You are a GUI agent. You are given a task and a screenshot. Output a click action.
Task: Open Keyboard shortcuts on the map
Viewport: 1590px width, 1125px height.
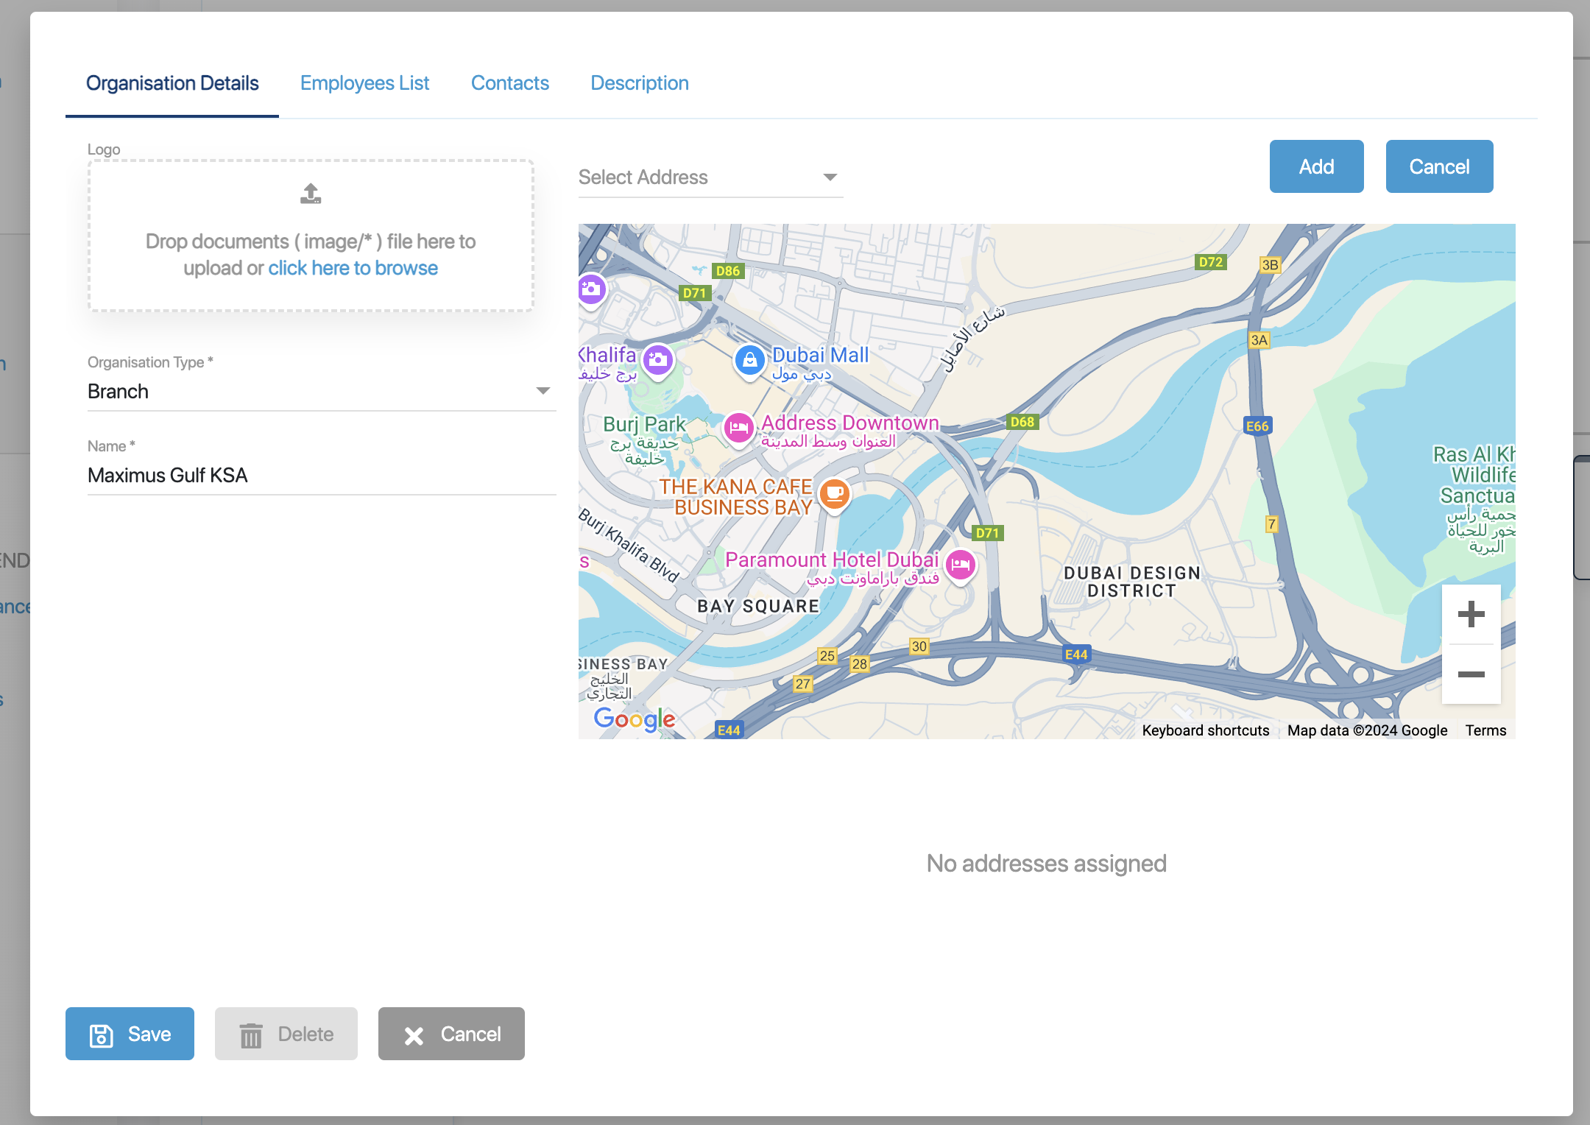point(1205,730)
